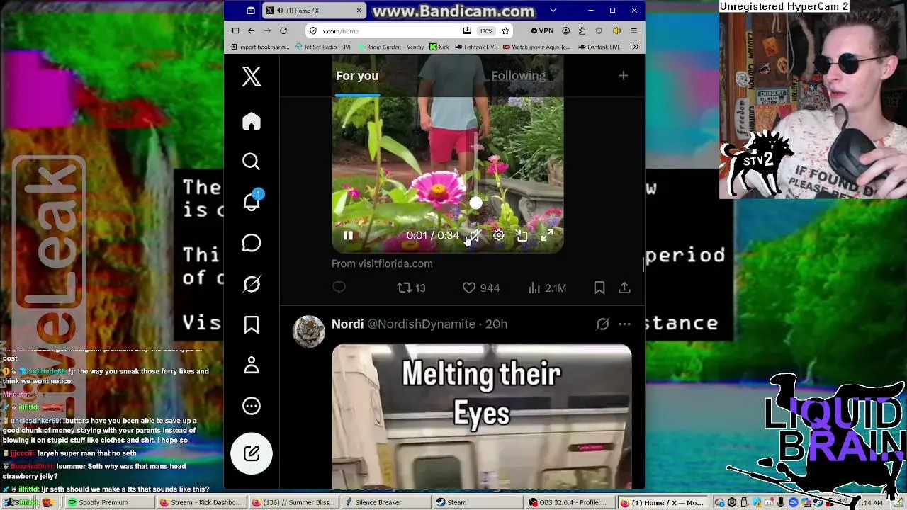Go to Home in X sidebar
907x510 pixels.
(252, 121)
